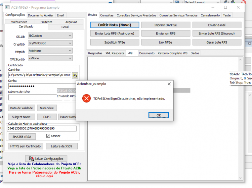252x188 pixels.
Task: Click Leitura de X509 button
Action: click(62, 146)
